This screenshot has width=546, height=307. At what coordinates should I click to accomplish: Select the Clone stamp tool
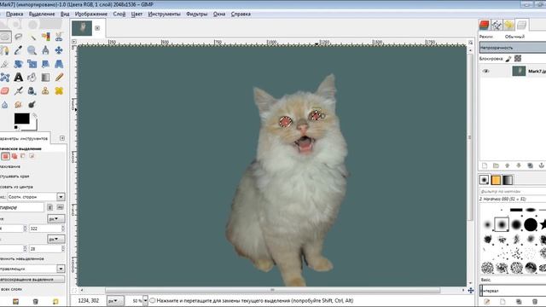point(45,91)
